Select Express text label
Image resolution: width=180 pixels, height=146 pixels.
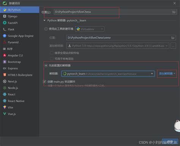pyautogui.click(x=13, y=68)
